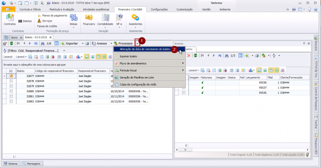Click the Bolsas percent icon

[73, 17]
